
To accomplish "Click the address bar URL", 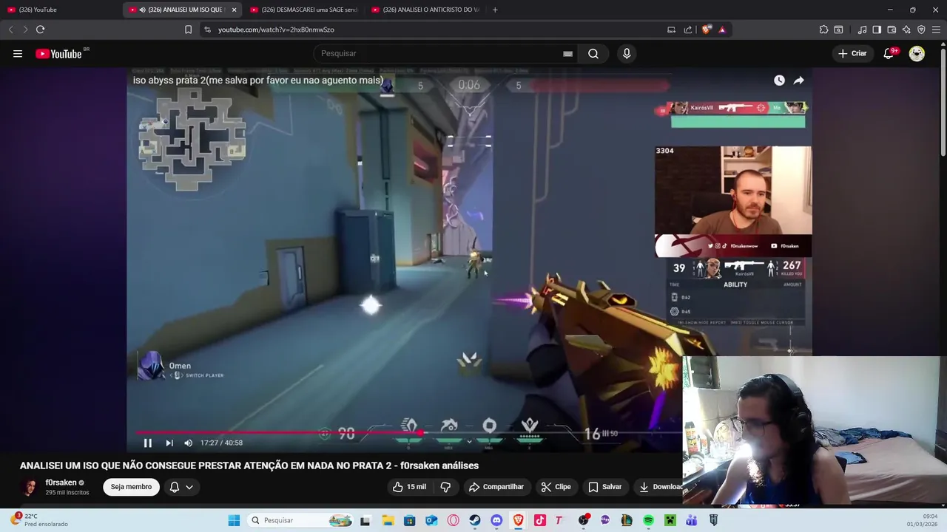I will click(276, 30).
